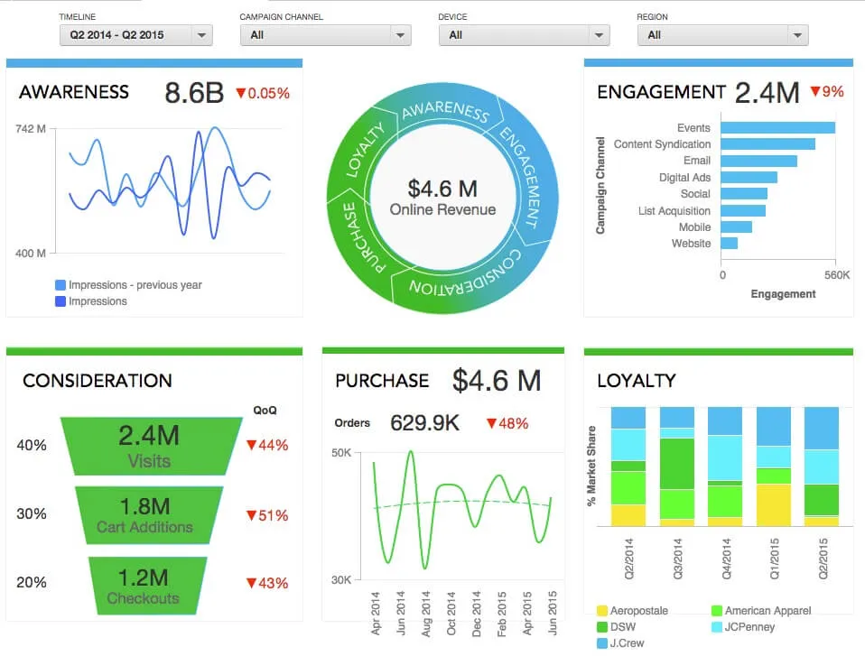Open the Region dropdown
Screen dimensions: 865x656
coord(722,35)
